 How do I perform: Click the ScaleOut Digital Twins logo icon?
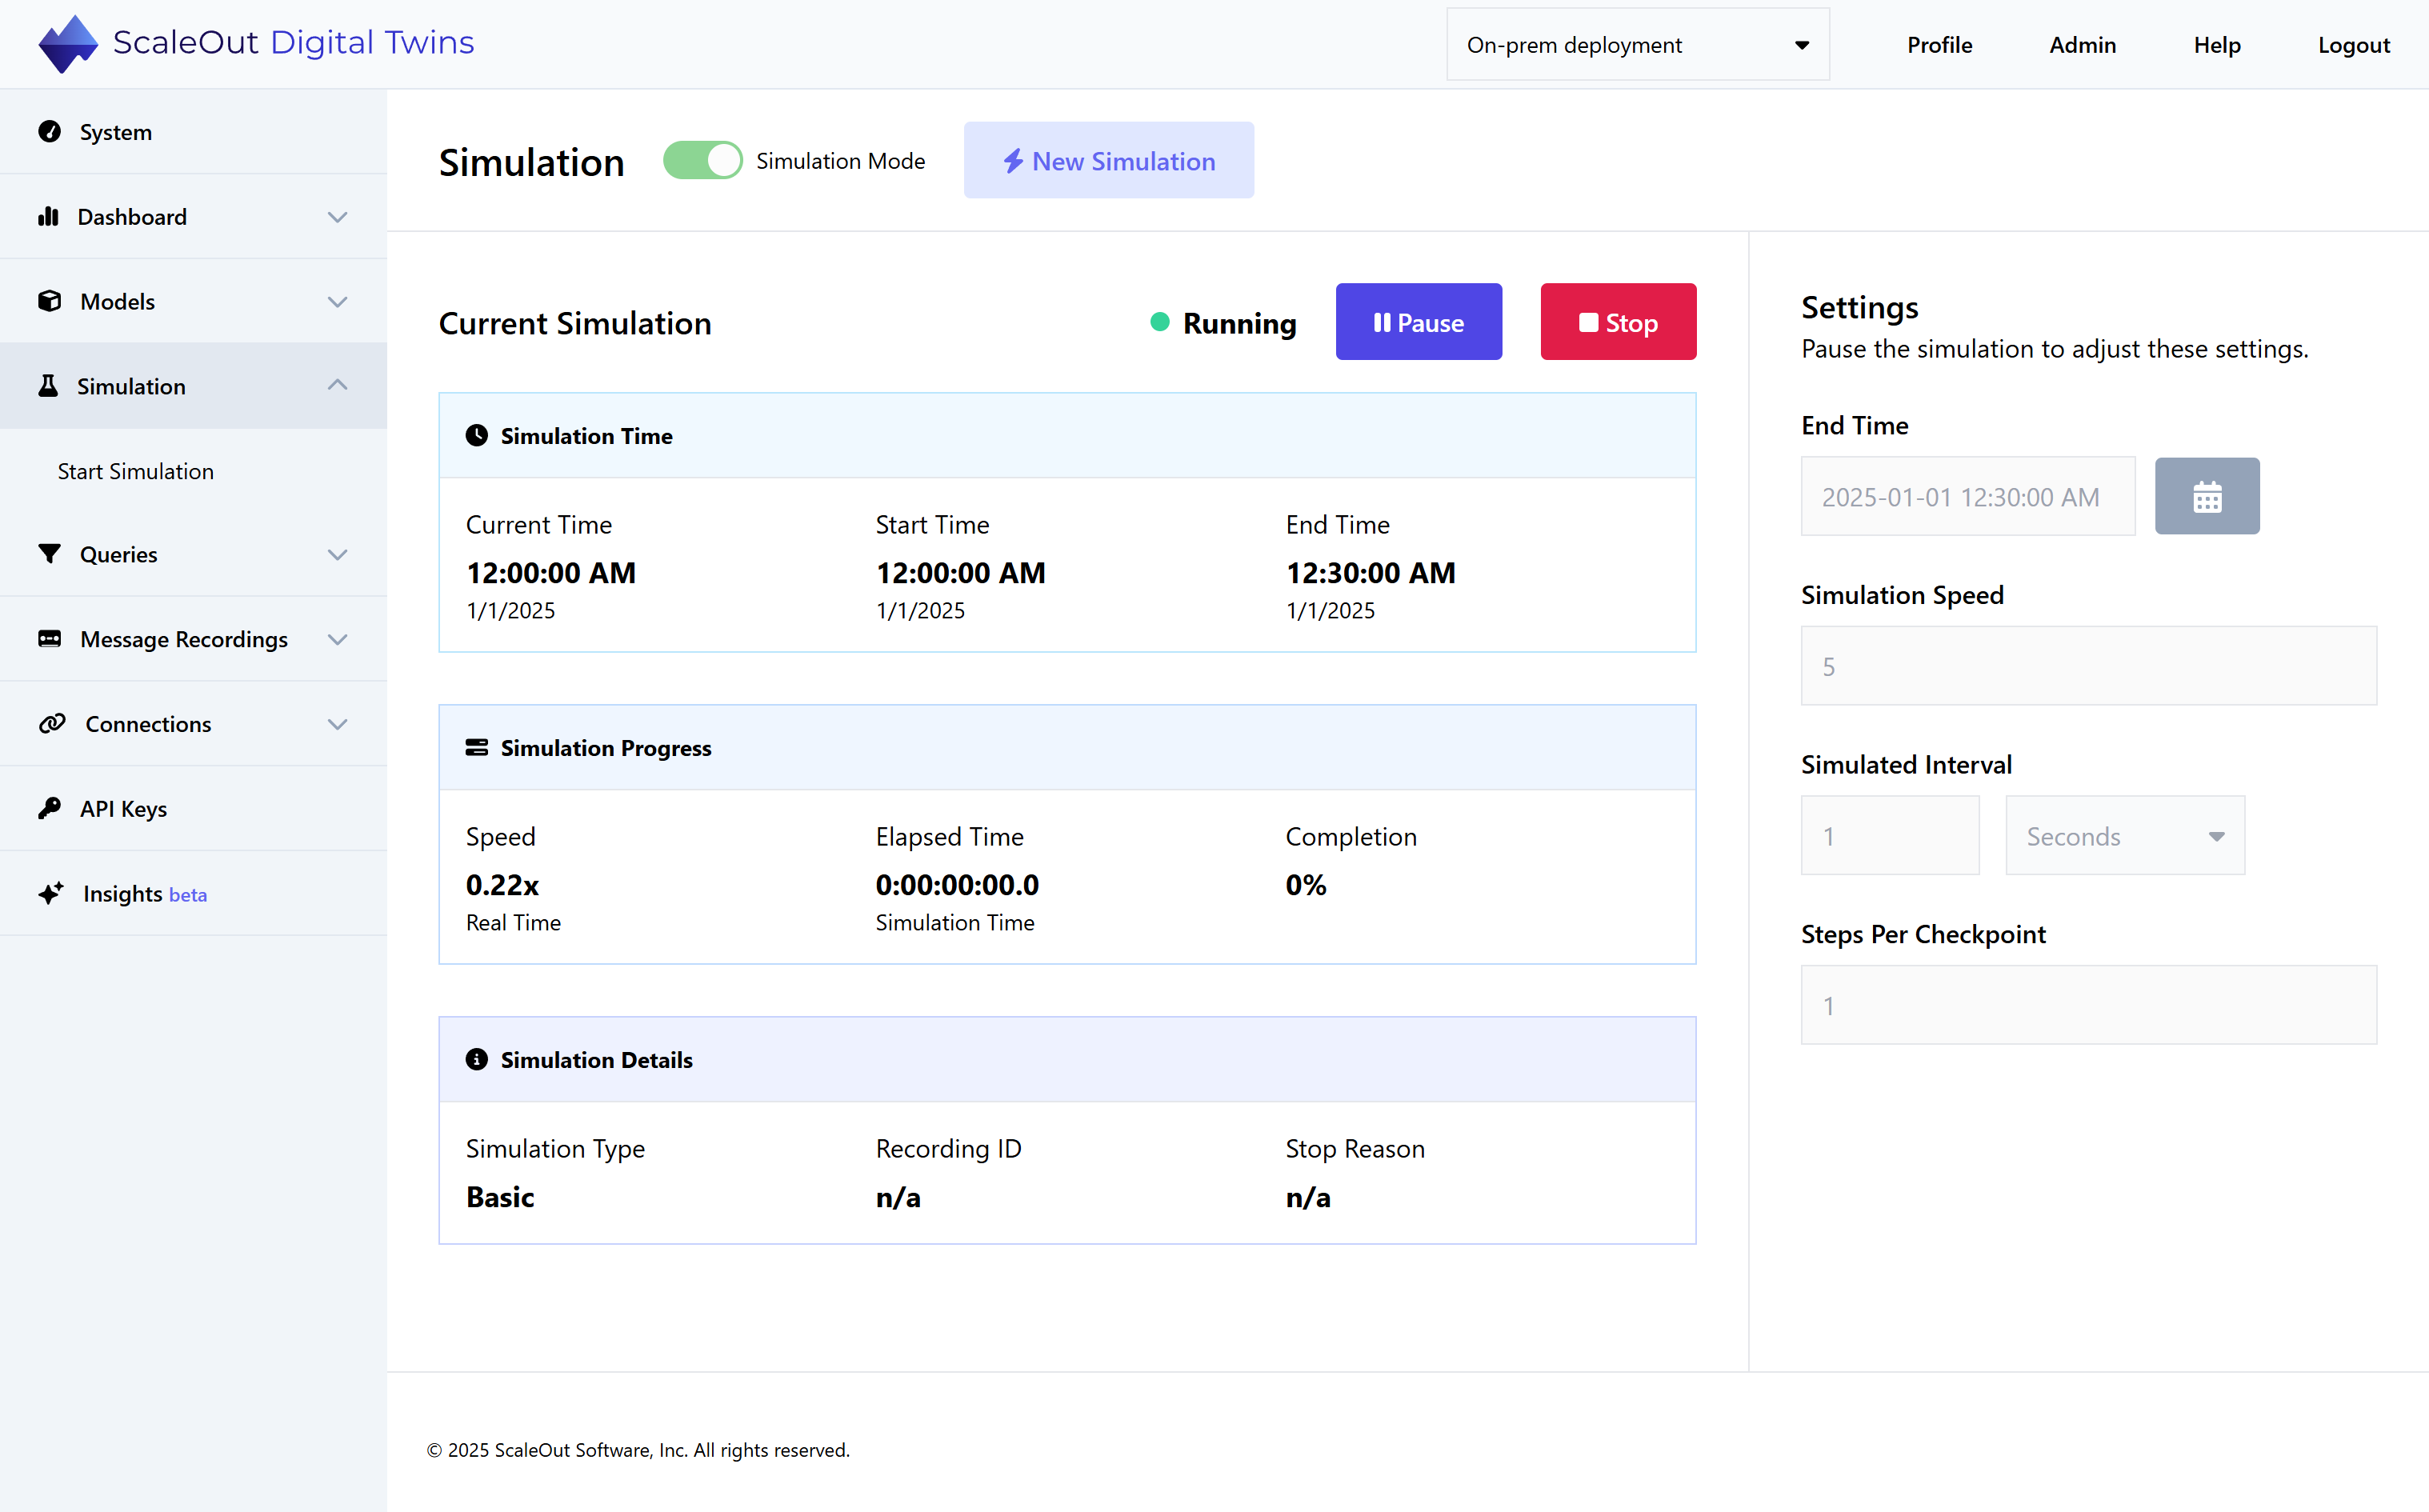(68, 44)
